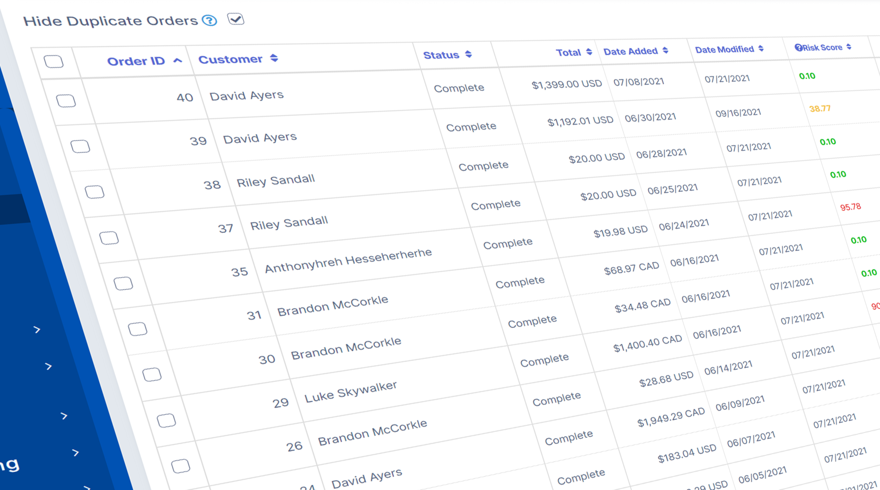Sort by the Order ID column header
This screenshot has height=490, width=880.
136,61
